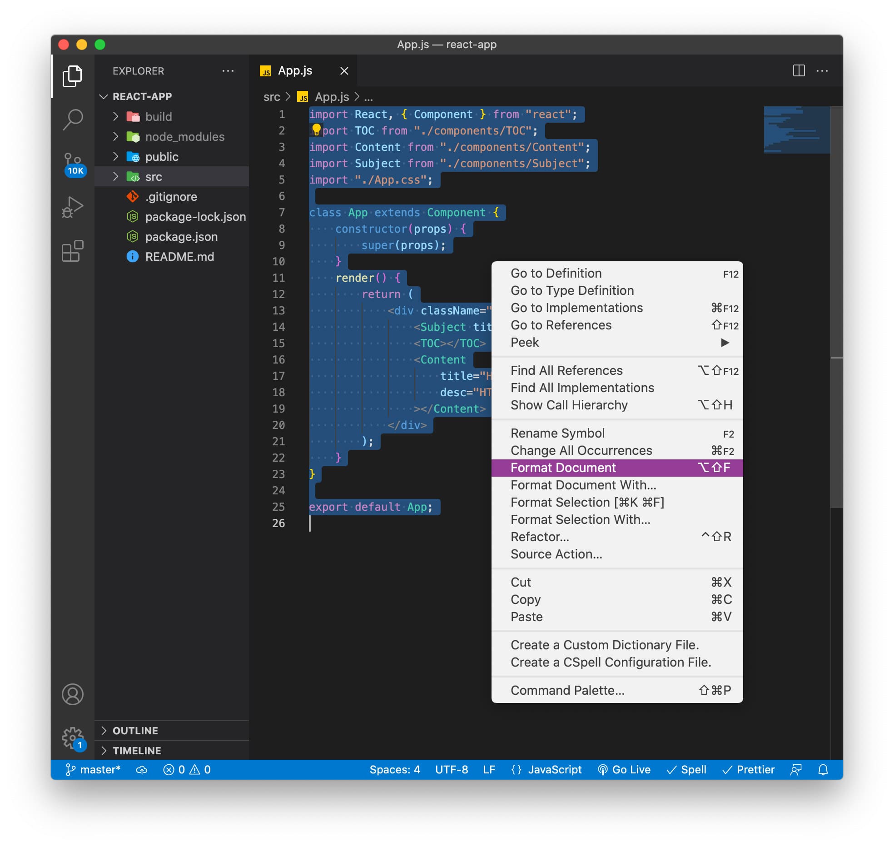Split the editor using split icon
The image size is (894, 847).
click(798, 71)
